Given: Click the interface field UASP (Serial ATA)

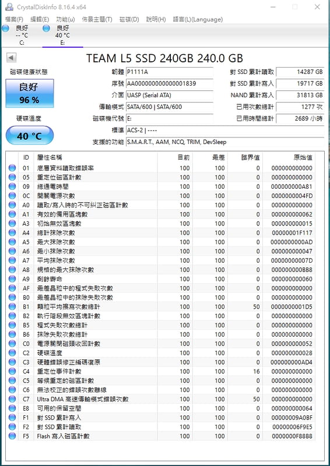Looking at the screenshot, I should coord(170,95).
